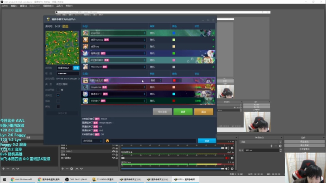The image size is (326, 183).
Task: Open source properties gear in sources panel
Action: click(x=72, y=169)
